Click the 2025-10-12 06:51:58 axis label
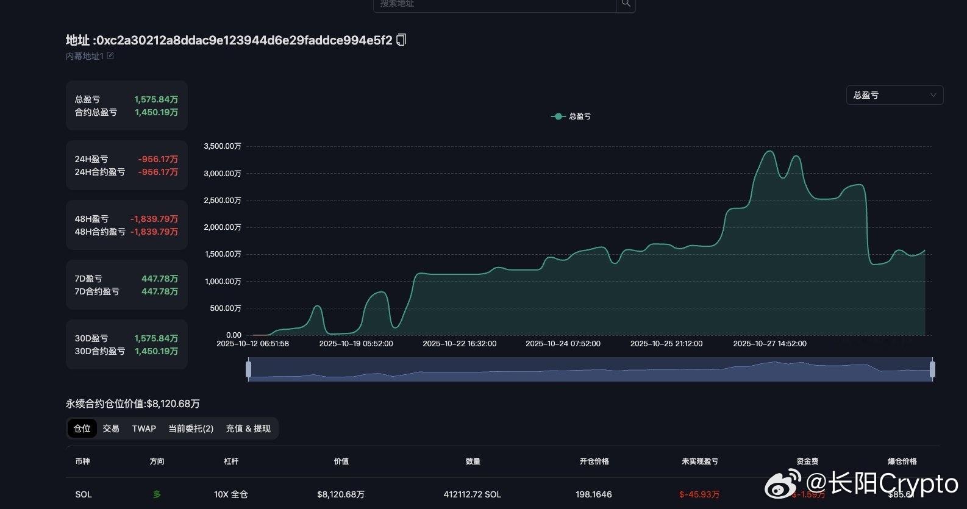The height and width of the screenshot is (509, 967). (253, 343)
